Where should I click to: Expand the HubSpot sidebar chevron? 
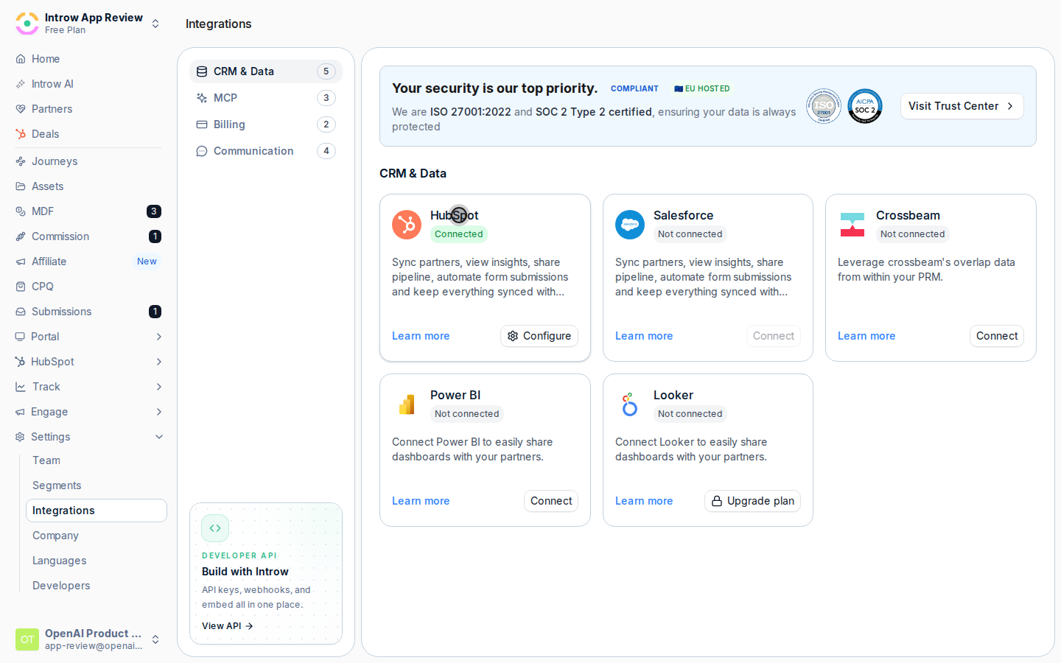point(159,362)
